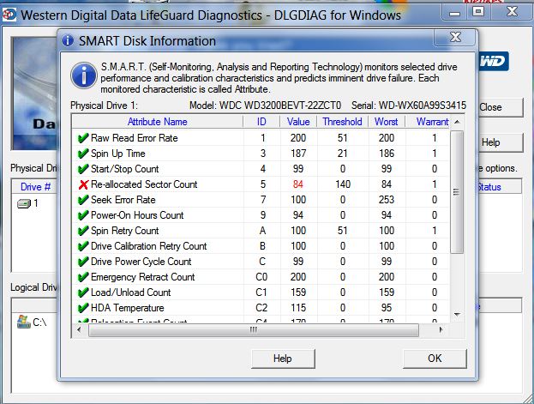Click the drive 1 disk icon in the main window
534x404 pixels.
tap(24, 203)
